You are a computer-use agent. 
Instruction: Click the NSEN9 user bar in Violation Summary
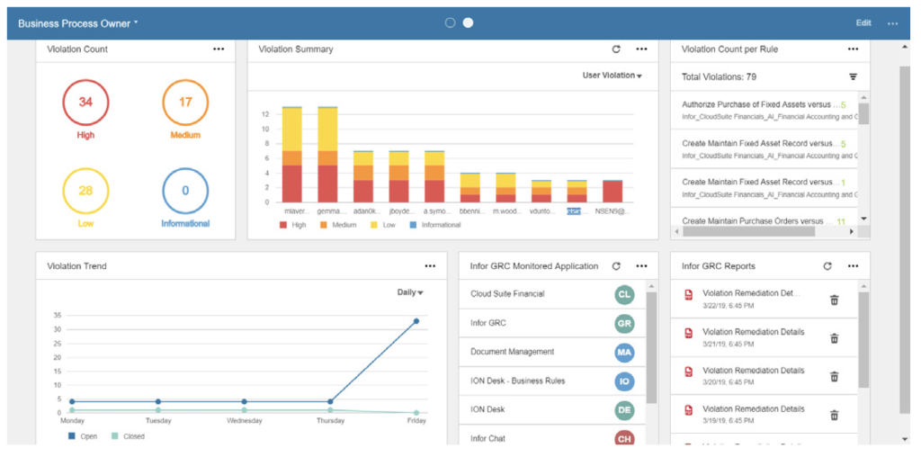[613, 192]
